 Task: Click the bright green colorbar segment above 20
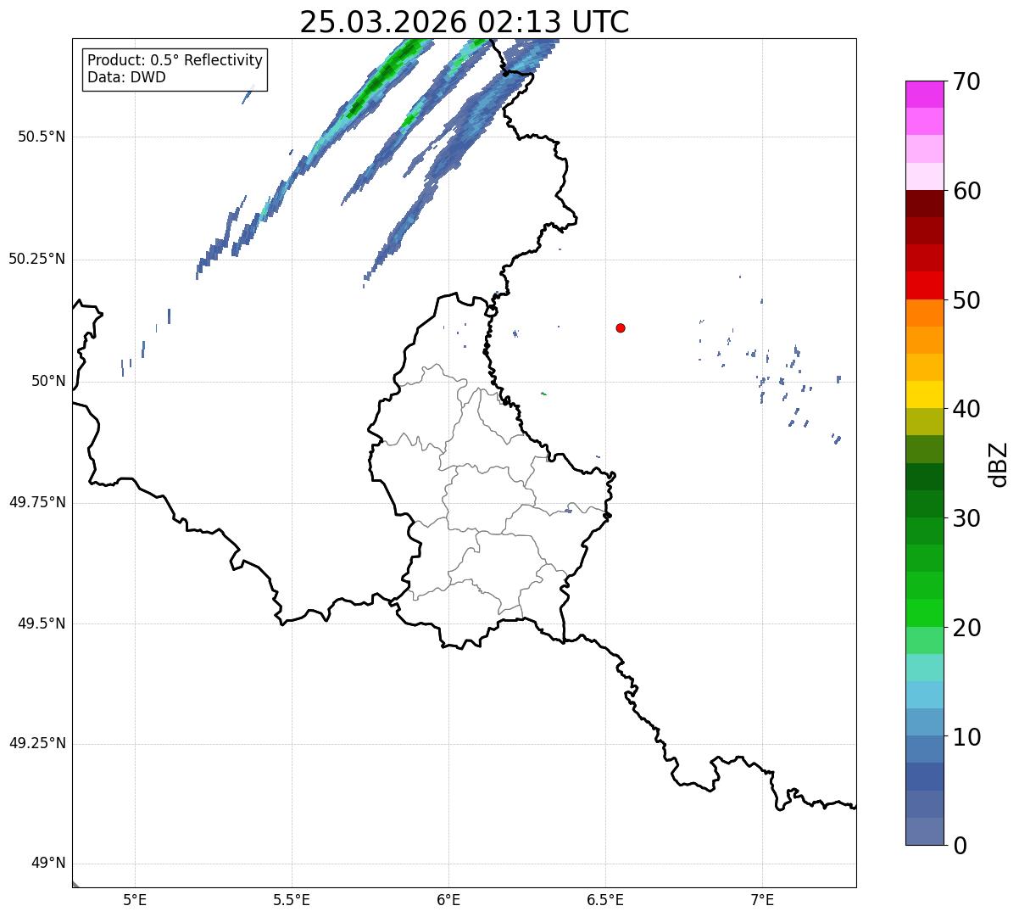tap(924, 612)
